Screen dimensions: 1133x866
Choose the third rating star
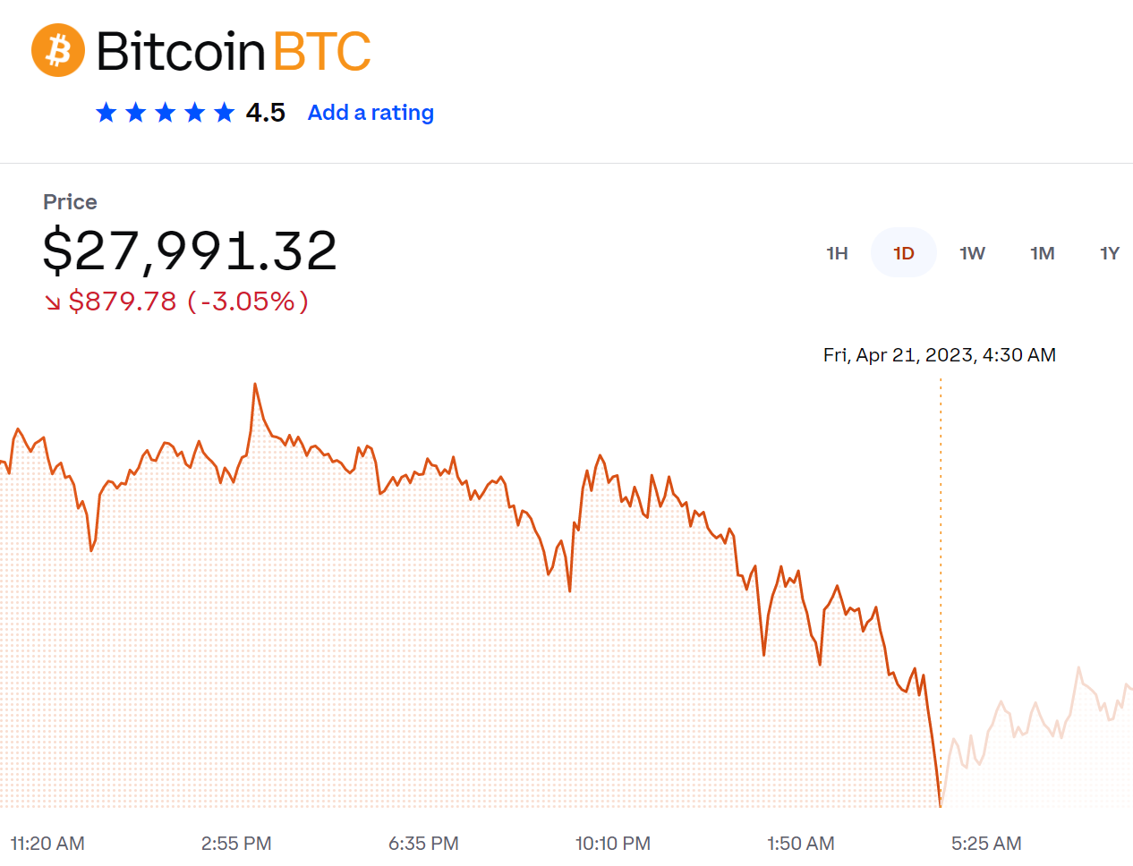(x=166, y=113)
